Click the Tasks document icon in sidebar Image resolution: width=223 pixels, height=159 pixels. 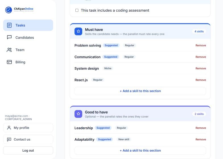coord(9,25)
